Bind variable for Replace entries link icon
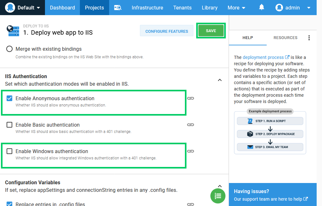This screenshot has height=206, width=322. point(191,204)
